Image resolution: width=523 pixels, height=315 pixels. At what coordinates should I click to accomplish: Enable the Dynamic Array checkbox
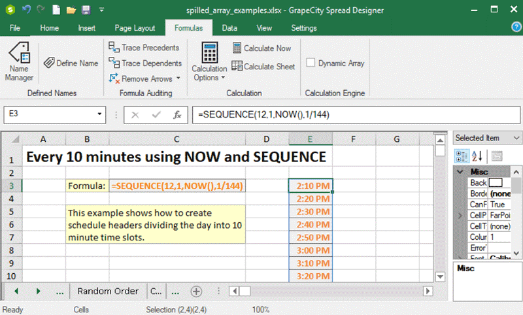(311, 63)
